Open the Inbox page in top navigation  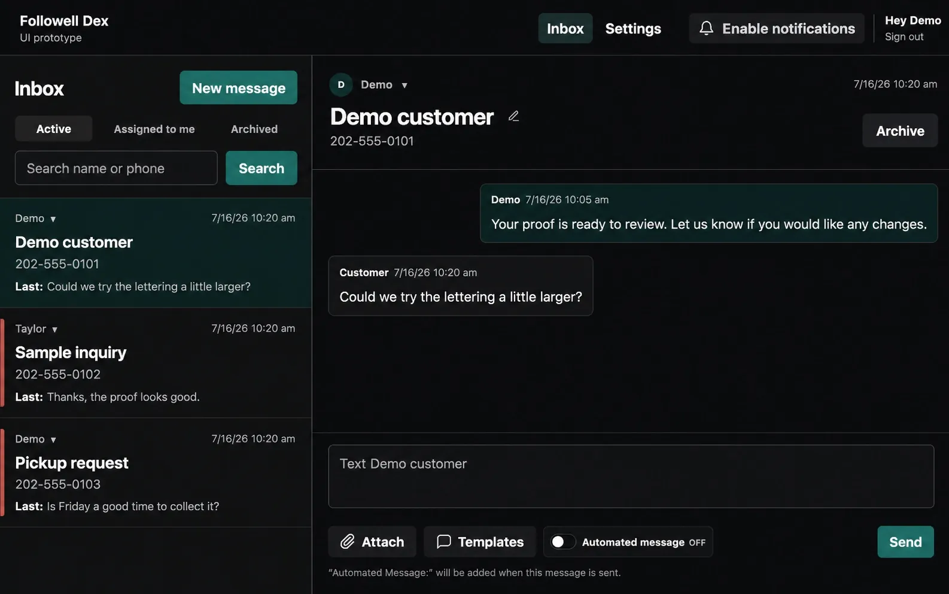pyautogui.click(x=565, y=28)
